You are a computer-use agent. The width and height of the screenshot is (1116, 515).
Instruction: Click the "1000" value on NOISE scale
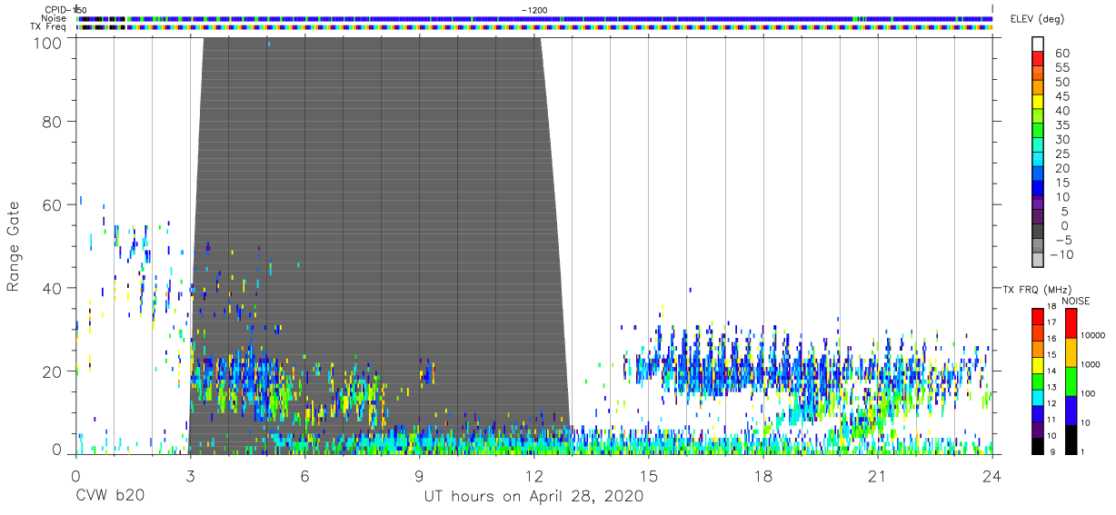(x=1091, y=364)
